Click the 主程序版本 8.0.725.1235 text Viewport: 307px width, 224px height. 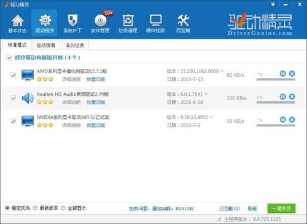(x=252, y=219)
